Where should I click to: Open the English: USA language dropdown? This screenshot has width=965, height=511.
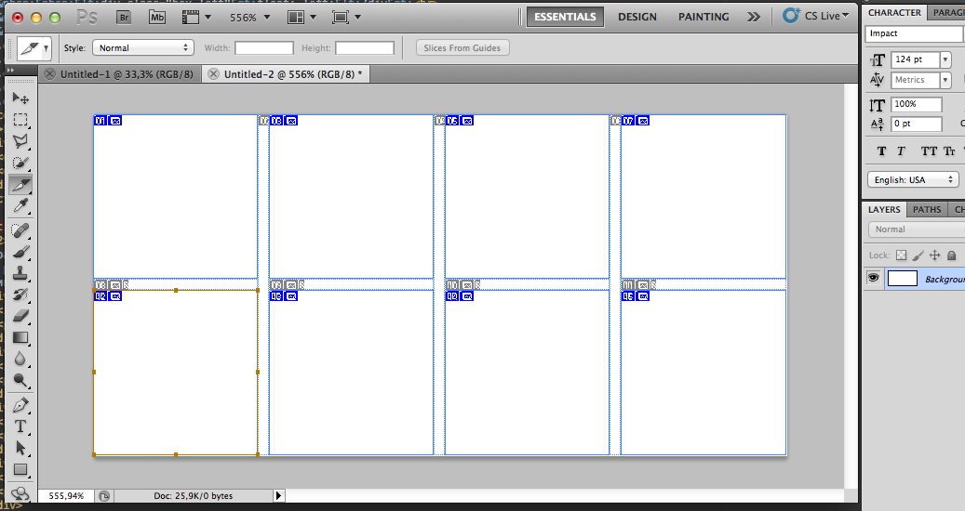click(x=912, y=179)
